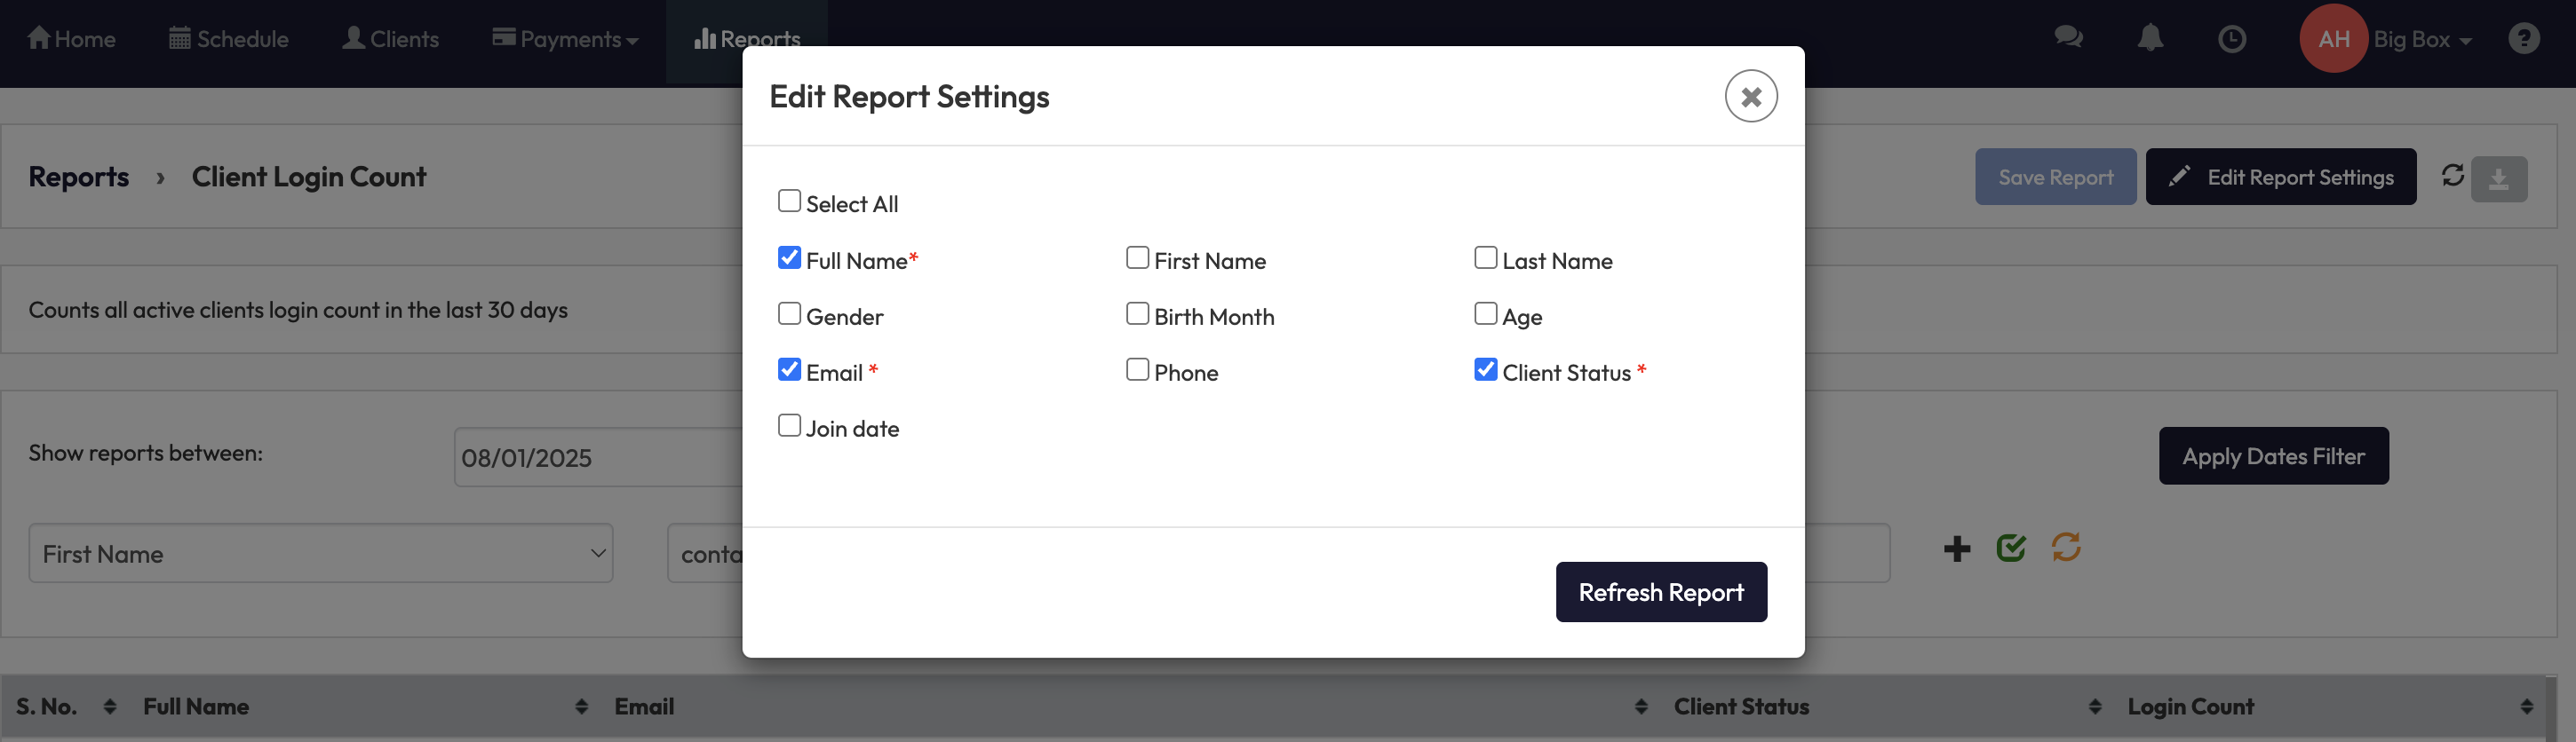Go to the Schedule tab
Image resolution: width=2576 pixels, height=742 pixels.
(x=229, y=39)
